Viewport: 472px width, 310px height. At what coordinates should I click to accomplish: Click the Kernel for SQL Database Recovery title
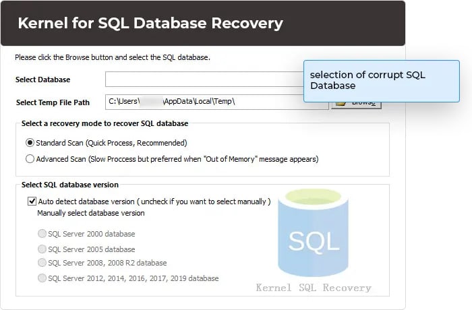[x=150, y=23]
